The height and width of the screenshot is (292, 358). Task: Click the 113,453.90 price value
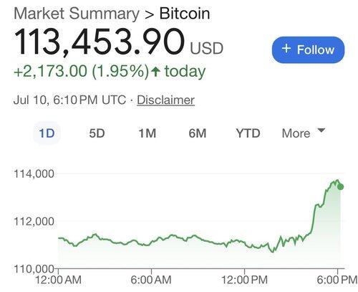100,42
